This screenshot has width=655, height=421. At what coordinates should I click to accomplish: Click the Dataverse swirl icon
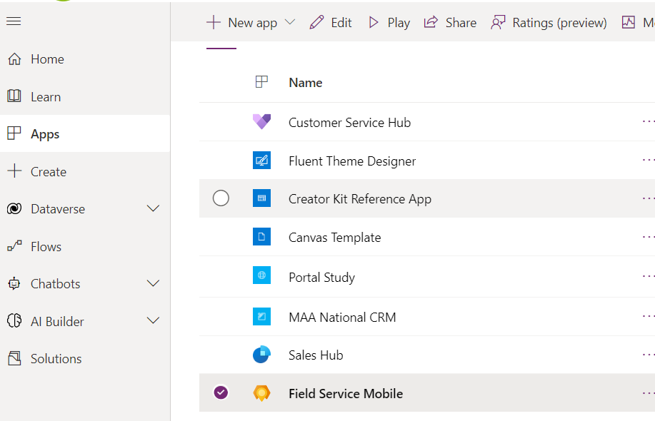[x=14, y=208]
